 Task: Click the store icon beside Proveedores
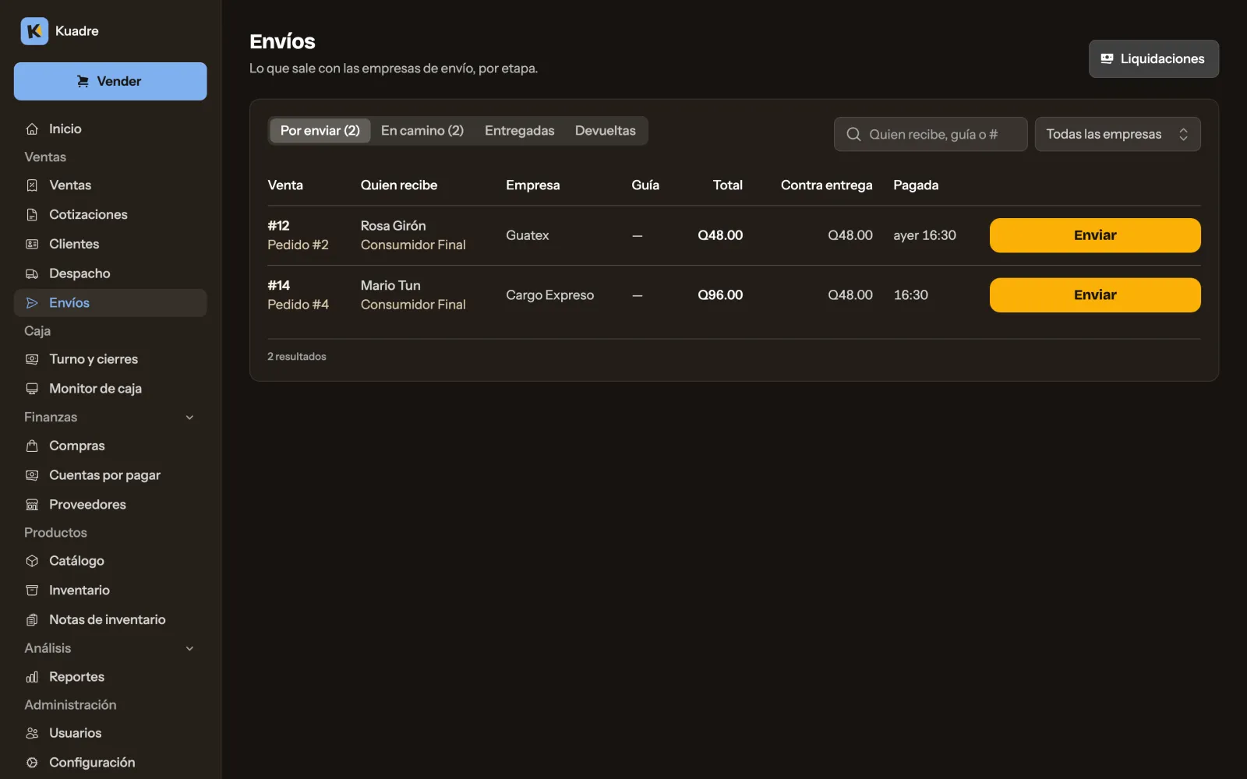tap(32, 505)
